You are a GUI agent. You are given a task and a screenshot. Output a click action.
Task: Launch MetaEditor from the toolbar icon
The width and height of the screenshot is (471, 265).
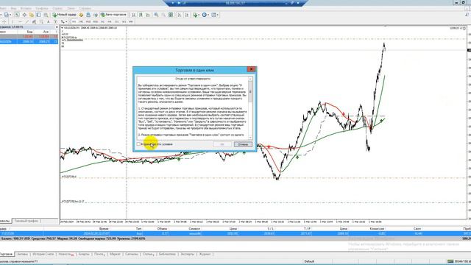(x=81, y=15)
